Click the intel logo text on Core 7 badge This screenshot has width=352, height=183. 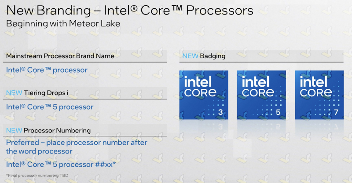(313, 81)
